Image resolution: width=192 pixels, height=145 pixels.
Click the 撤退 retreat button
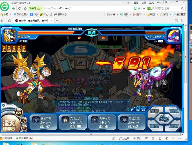pos(174,126)
